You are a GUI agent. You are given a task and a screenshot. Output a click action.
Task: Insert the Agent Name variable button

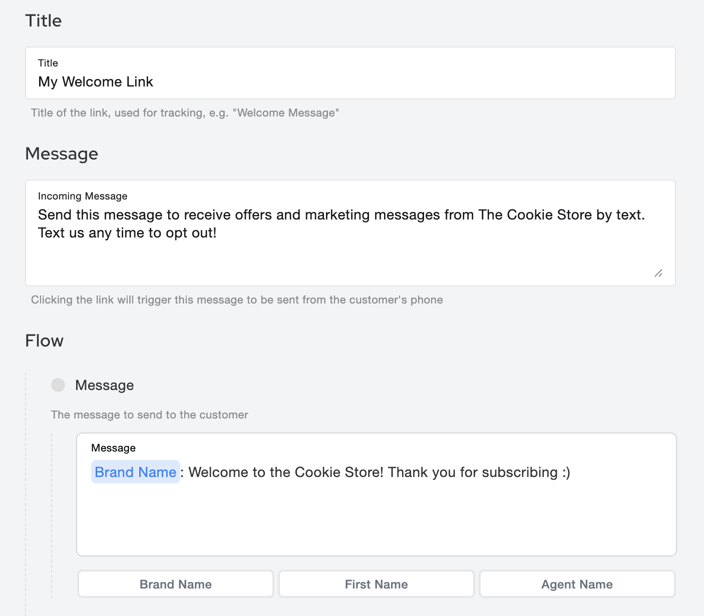pyautogui.click(x=577, y=584)
